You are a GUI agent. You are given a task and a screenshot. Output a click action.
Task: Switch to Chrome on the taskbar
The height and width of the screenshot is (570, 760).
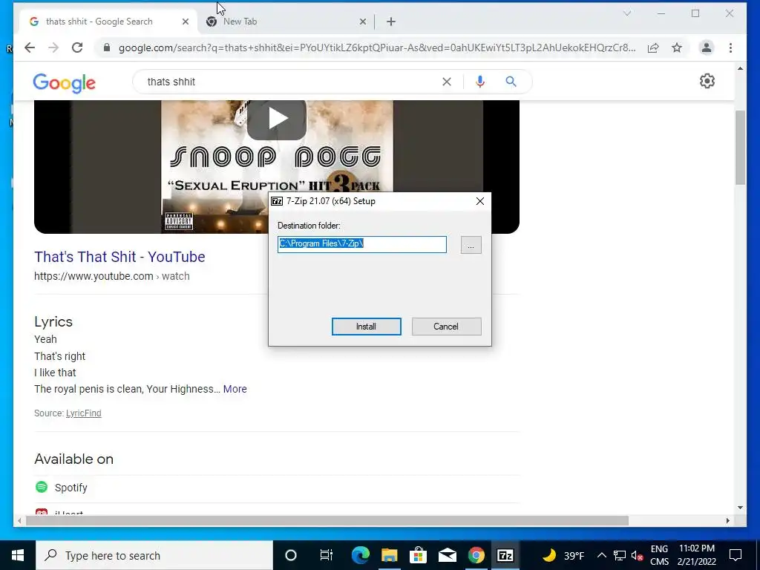476,555
